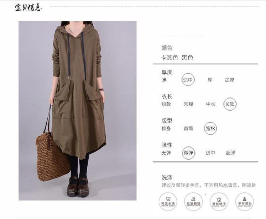266x219 pixels.
Task: Choose the 直筒 fit option
Action: (x=188, y=128)
